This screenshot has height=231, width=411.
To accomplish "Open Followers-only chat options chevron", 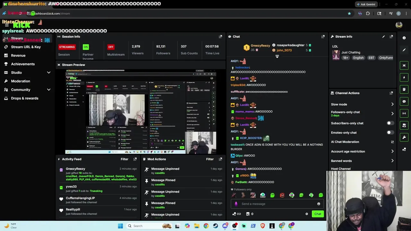I will [x=392, y=114].
